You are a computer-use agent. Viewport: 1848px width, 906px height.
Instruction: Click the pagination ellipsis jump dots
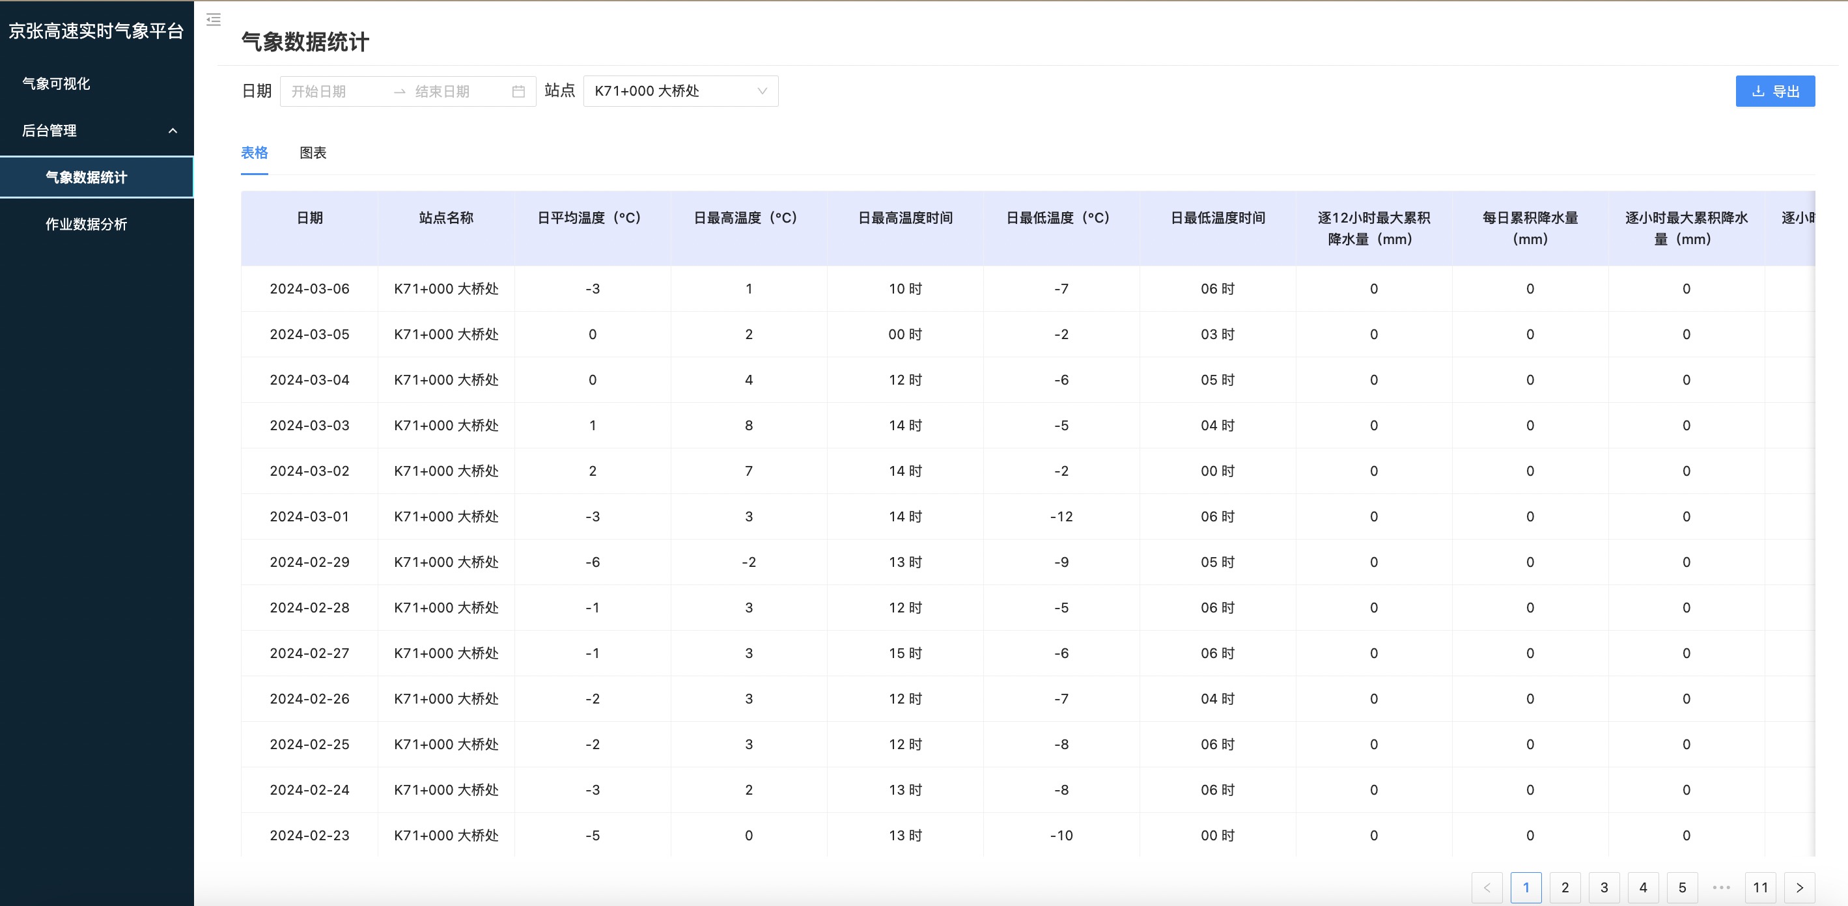pos(1721,887)
